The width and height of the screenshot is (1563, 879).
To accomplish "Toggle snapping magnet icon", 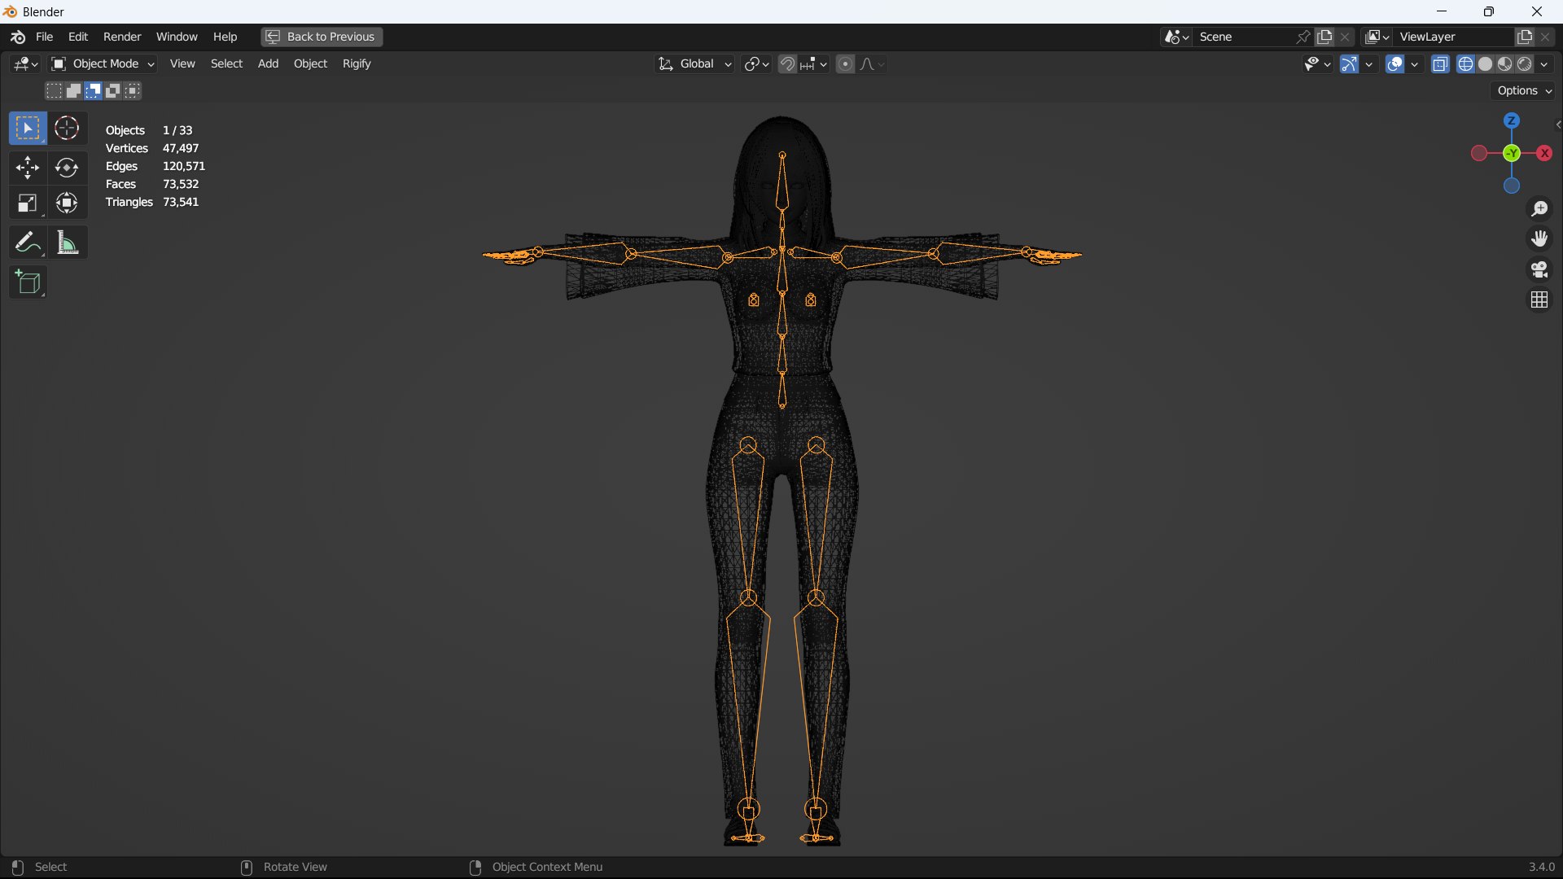I will (787, 63).
